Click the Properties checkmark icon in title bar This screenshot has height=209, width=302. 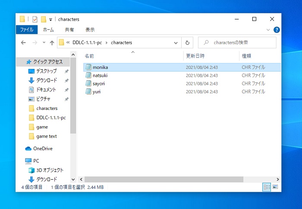(35, 19)
